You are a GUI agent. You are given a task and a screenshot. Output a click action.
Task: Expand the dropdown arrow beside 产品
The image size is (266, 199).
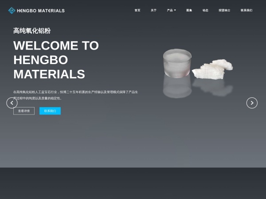coord(175,10)
